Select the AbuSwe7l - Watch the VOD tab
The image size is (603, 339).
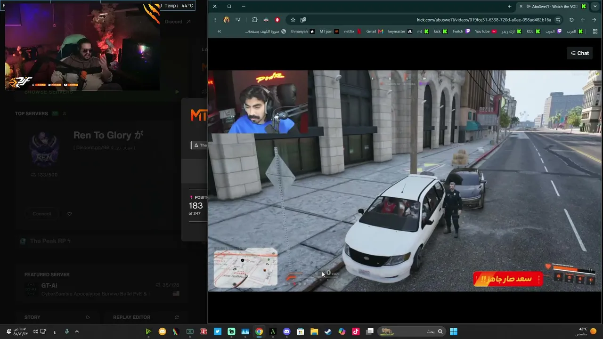(552, 6)
